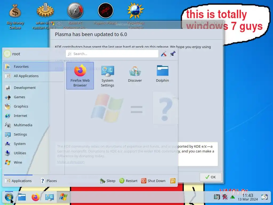Open the clipboard tray icon
Viewport: 273px width, 205px height.
click(217, 197)
